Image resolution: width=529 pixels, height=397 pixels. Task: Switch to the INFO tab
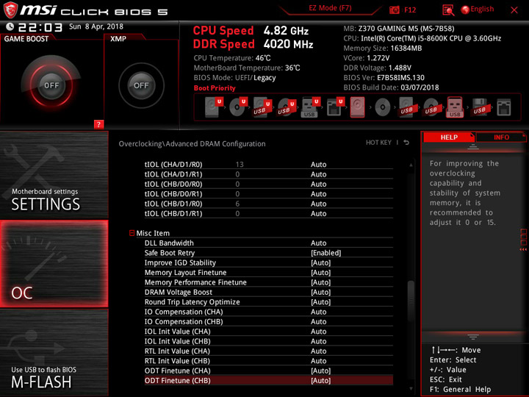click(501, 137)
